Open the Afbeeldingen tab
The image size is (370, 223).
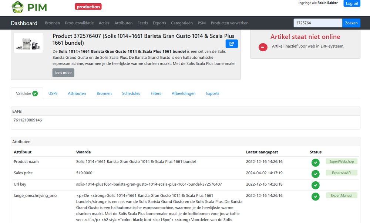tap(184, 93)
